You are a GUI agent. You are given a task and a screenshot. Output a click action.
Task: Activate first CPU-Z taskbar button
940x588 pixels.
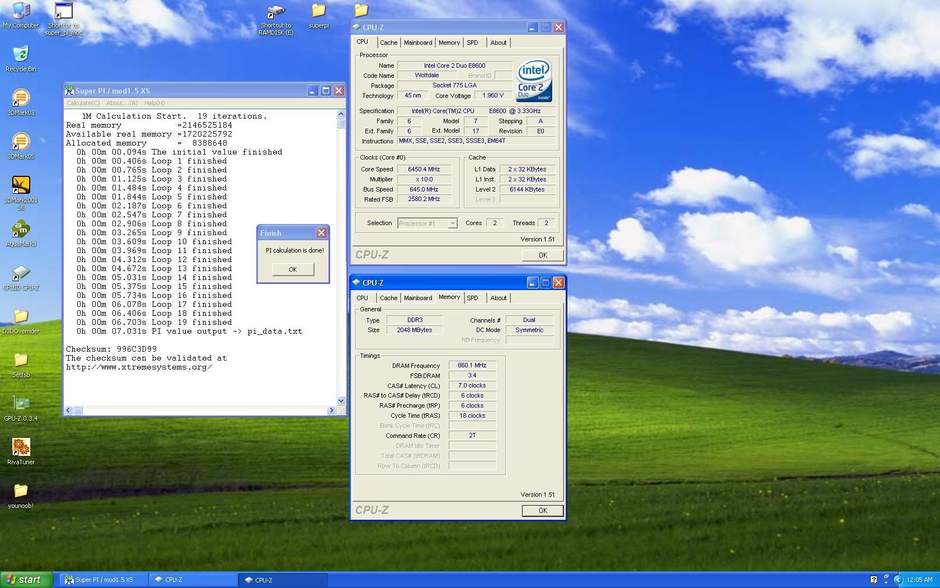pos(194,580)
